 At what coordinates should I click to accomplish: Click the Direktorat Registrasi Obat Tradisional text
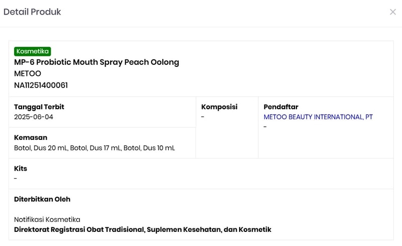click(143, 230)
